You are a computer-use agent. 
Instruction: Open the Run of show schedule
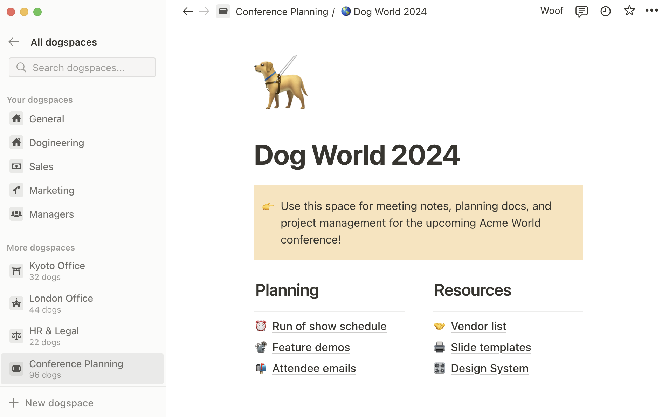click(329, 326)
